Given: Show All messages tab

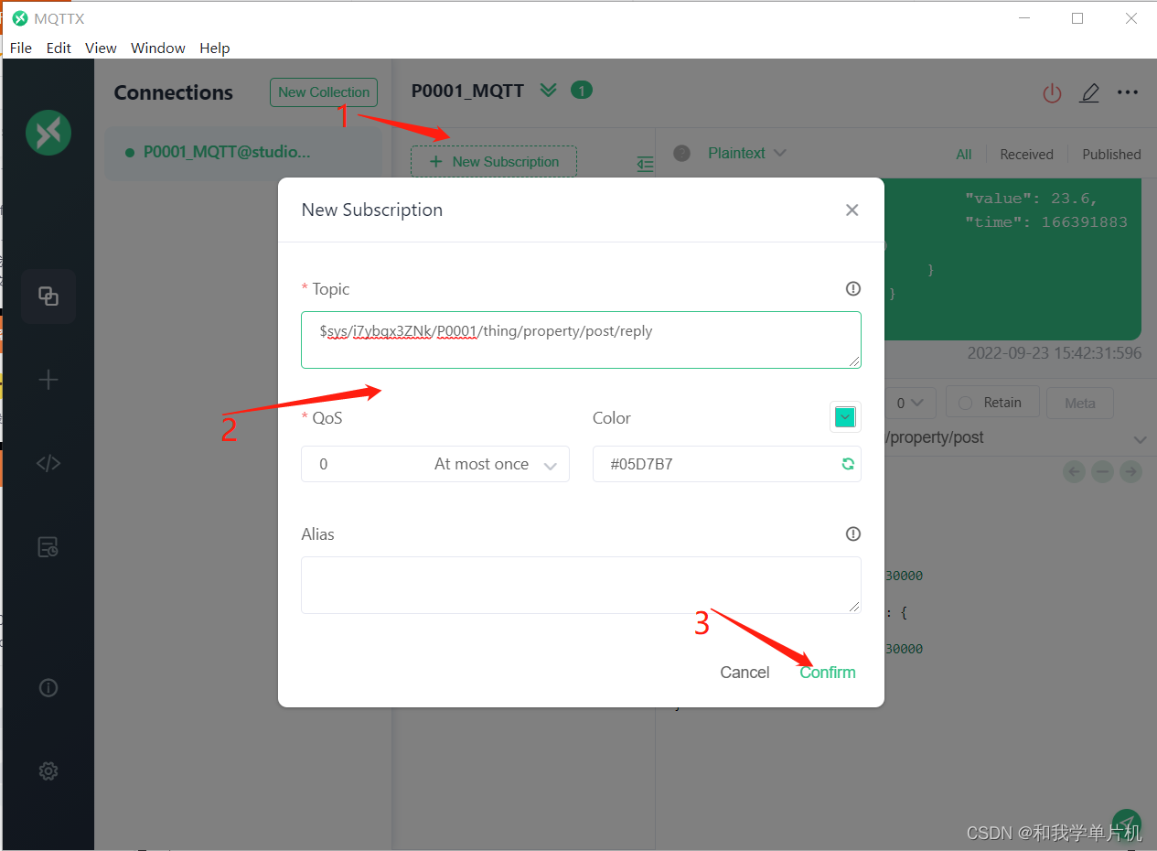Looking at the screenshot, I should click(964, 154).
